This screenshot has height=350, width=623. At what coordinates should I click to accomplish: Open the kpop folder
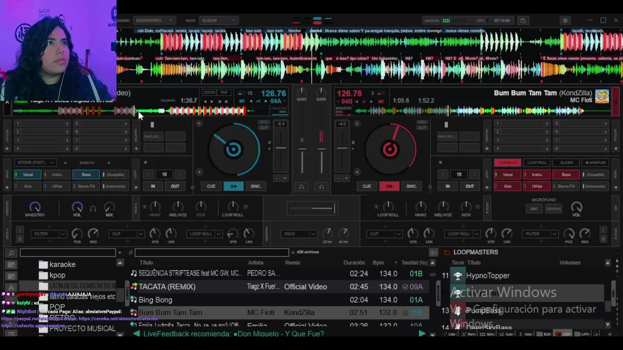pyautogui.click(x=57, y=275)
